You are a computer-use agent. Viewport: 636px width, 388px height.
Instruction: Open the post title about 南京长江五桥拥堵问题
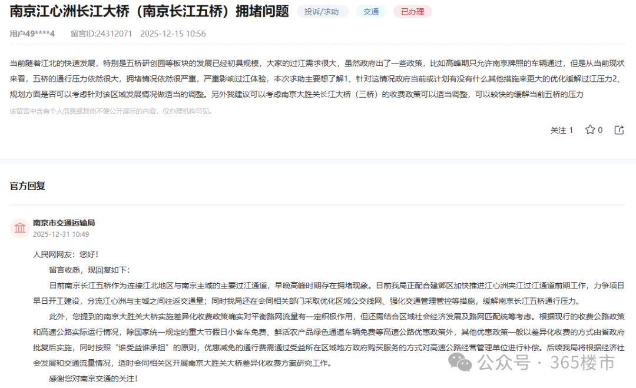147,11
